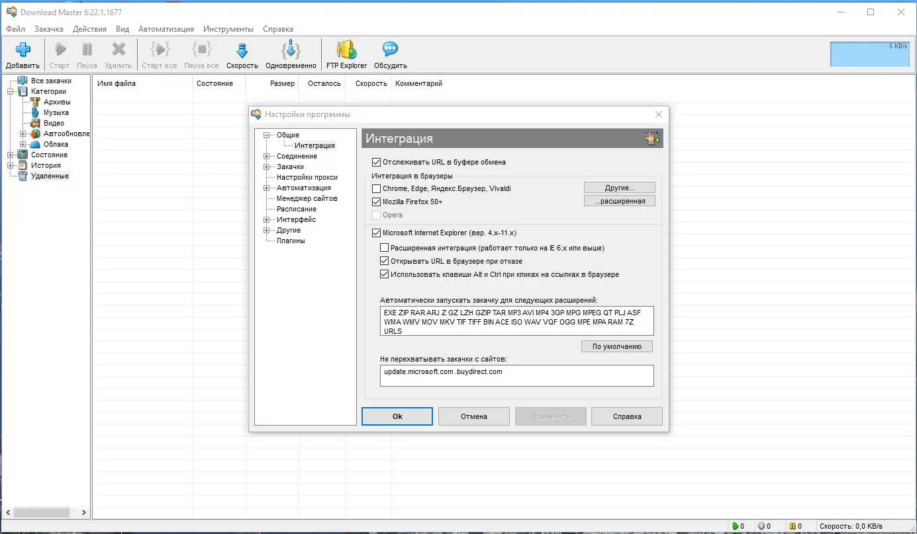Click the Ok button in settings
Image resolution: width=917 pixels, height=534 pixels.
[x=397, y=416]
